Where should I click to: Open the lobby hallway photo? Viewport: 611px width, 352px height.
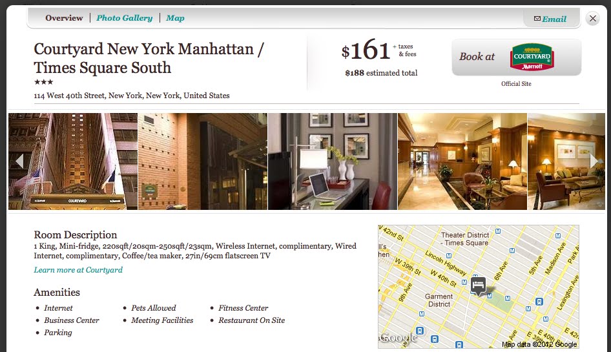click(462, 161)
